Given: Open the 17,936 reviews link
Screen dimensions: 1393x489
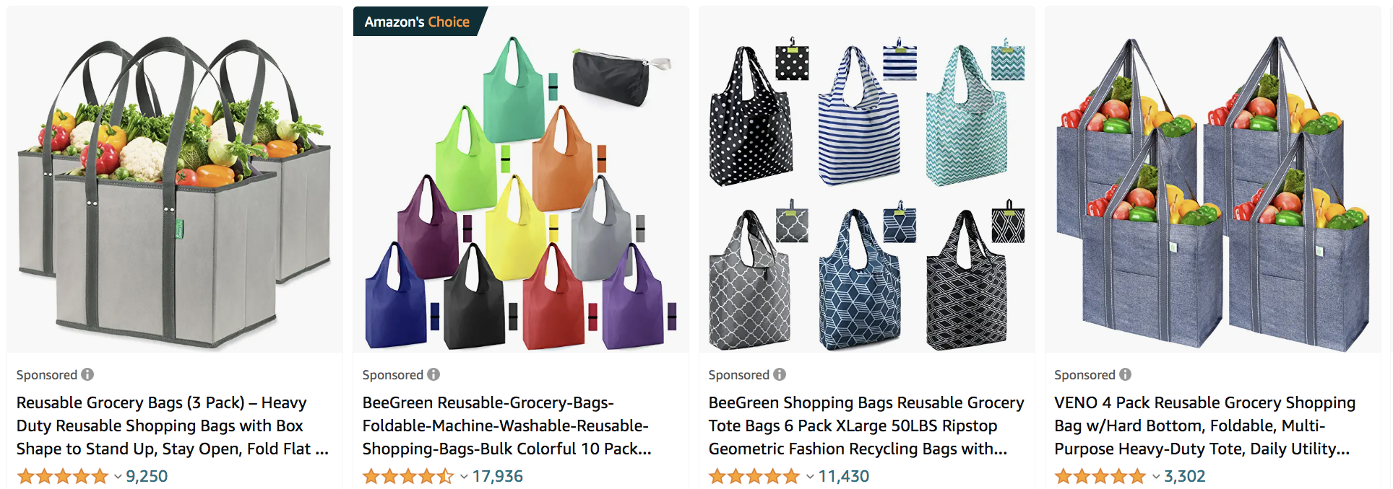Looking at the screenshot, I should 498,476.
